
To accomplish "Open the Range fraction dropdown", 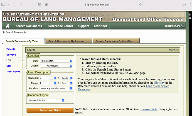I will coord(53,83).
